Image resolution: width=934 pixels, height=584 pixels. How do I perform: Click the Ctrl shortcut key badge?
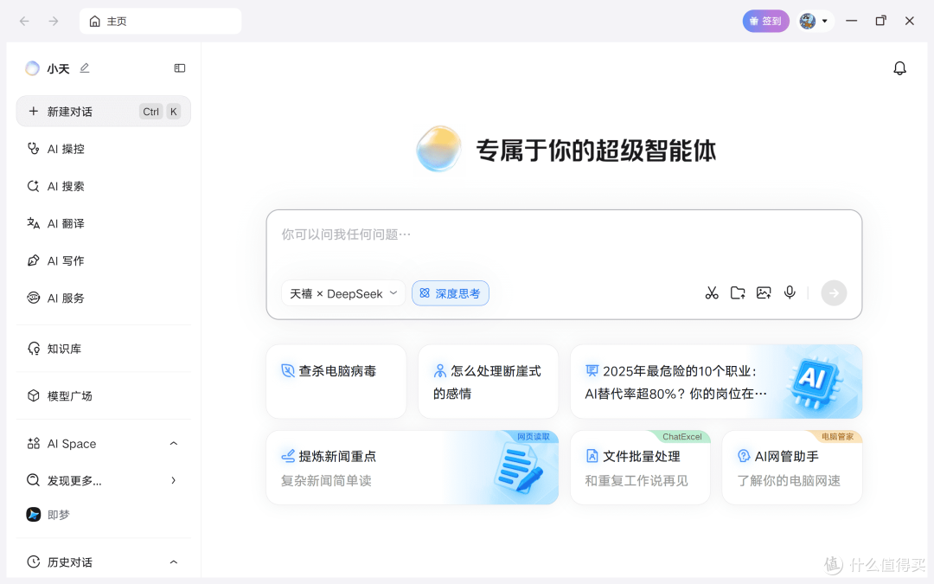coord(150,112)
